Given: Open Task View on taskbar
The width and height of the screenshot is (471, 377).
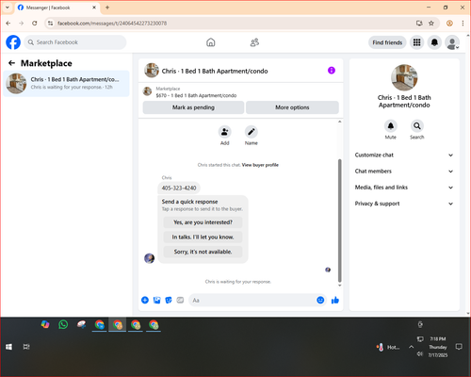Looking at the screenshot, I should point(26,347).
